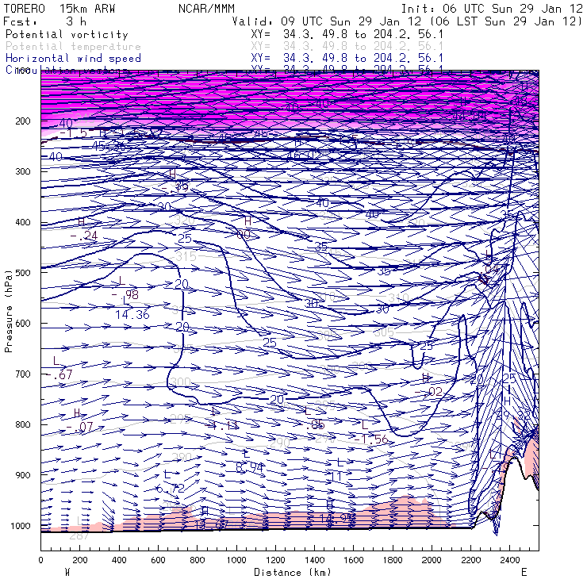587x587 pixels.
Task: Click the Valid 09 UTC time label
Action: [407, 21]
